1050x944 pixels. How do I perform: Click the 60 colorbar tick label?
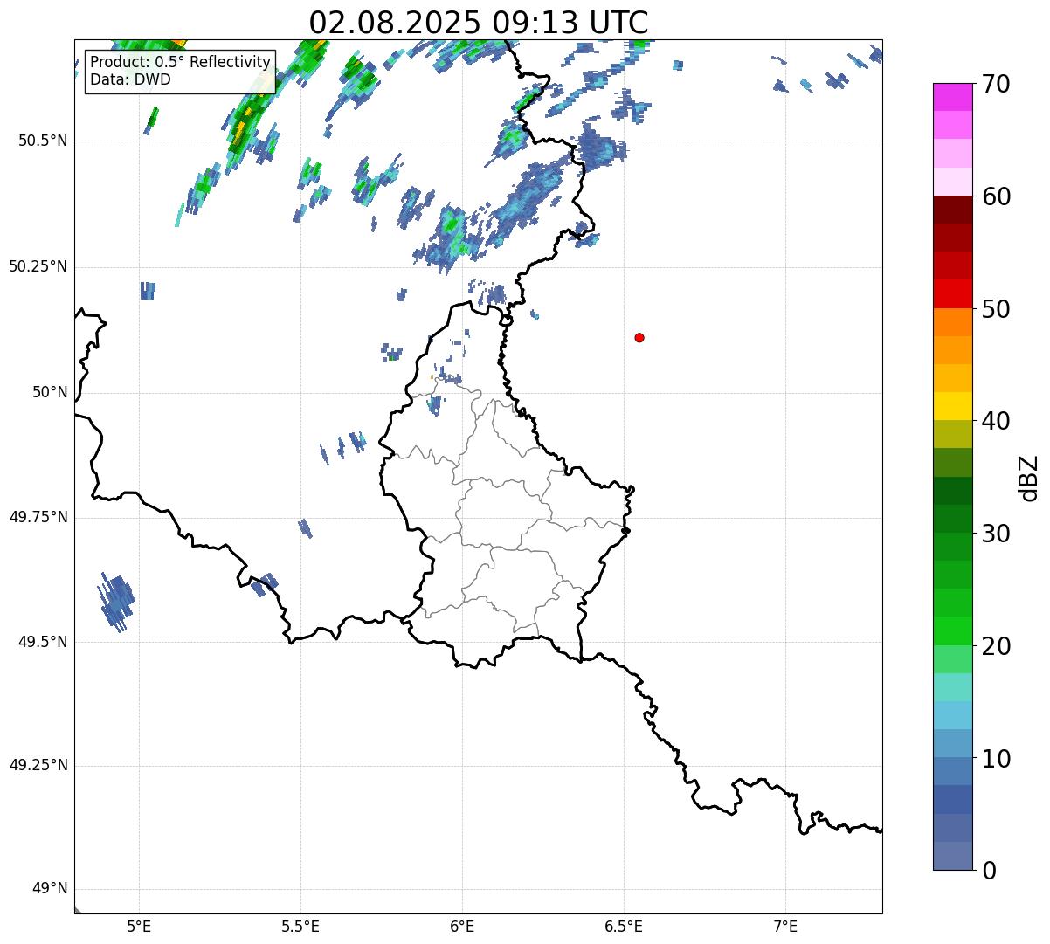pos(996,196)
